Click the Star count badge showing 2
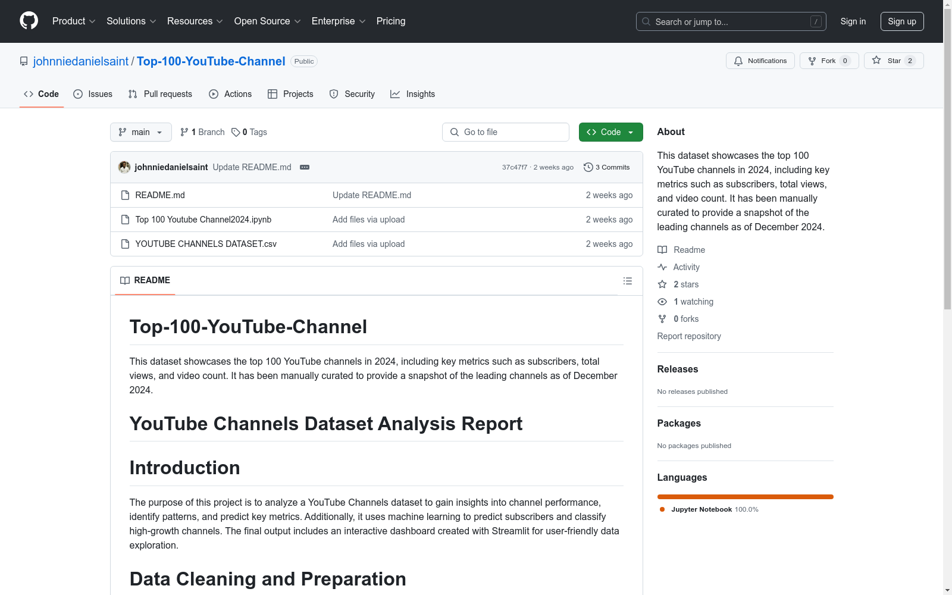The height and width of the screenshot is (595, 952). point(910,61)
